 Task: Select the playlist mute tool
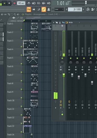(2, 14)
